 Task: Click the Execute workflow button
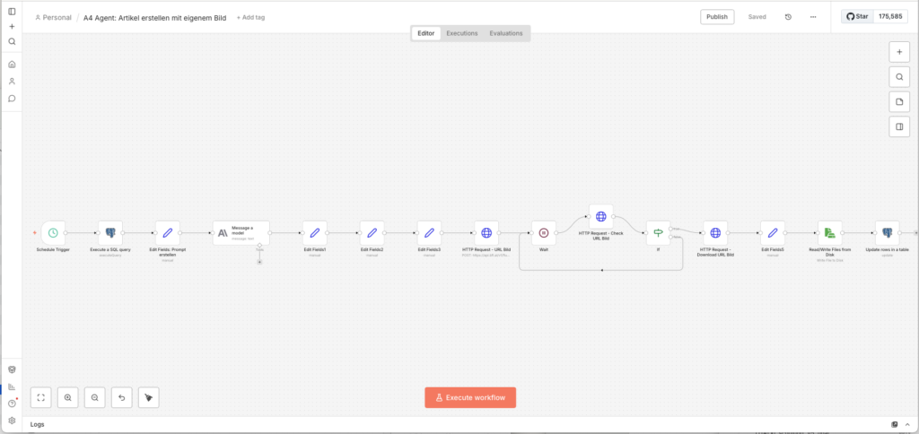[470, 397]
